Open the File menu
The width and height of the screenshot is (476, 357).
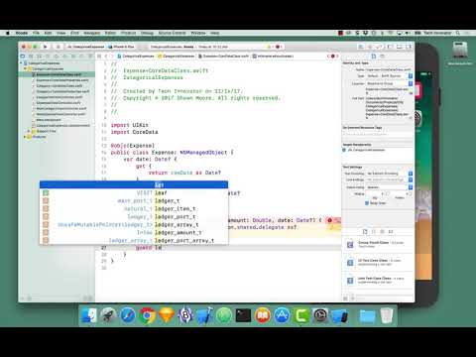coord(36,33)
